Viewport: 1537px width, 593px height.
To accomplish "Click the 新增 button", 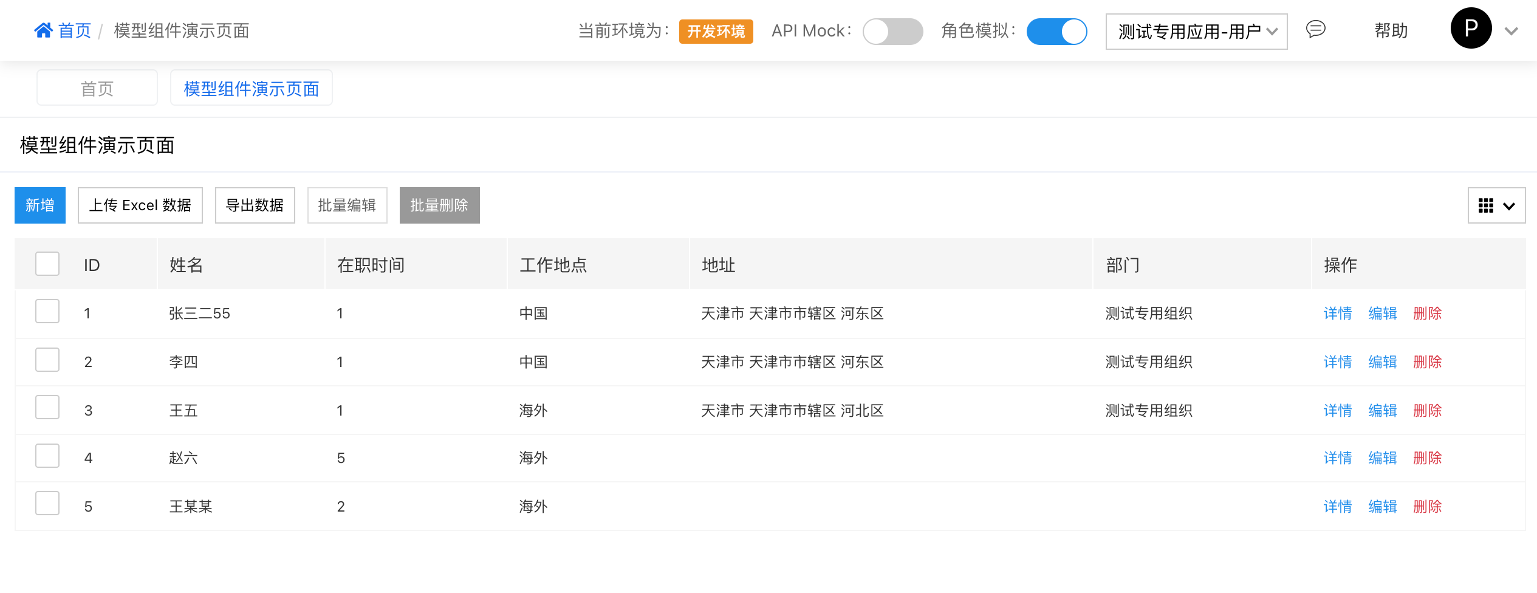I will (x=40, y=205).
